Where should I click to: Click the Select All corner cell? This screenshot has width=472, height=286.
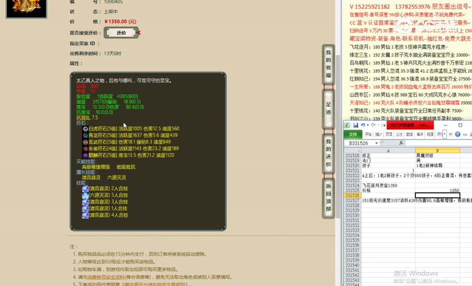(352, 151)
